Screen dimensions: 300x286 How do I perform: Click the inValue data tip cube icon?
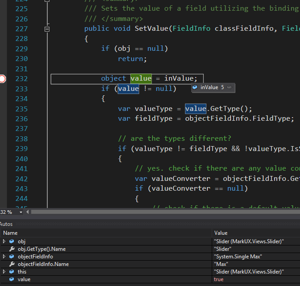pyautogui.click(x=195, y=87)
